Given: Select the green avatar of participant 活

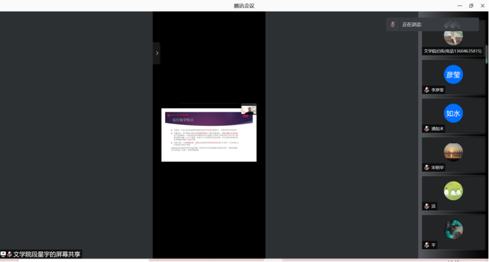Looking at the screenshot, I should (x=453, y=191).
